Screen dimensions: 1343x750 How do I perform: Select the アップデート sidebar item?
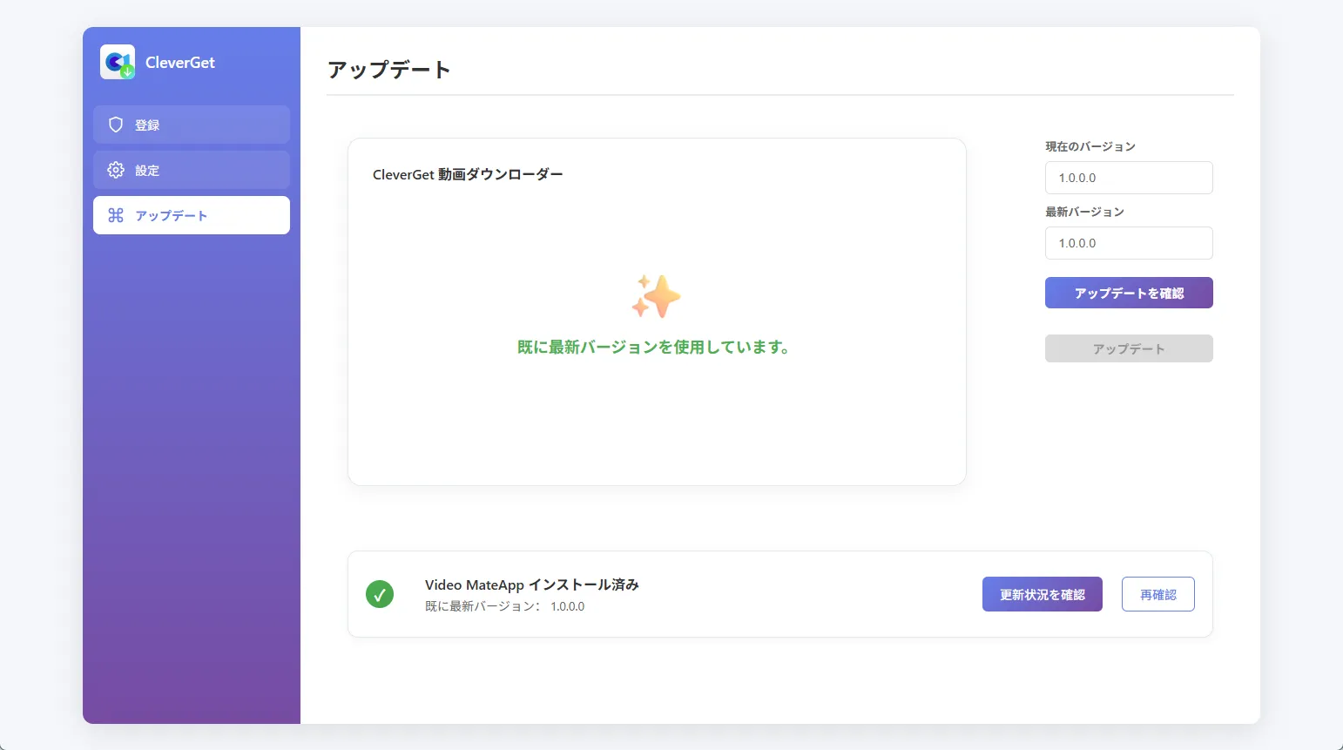pyautogui.click(x=192, y=215)
